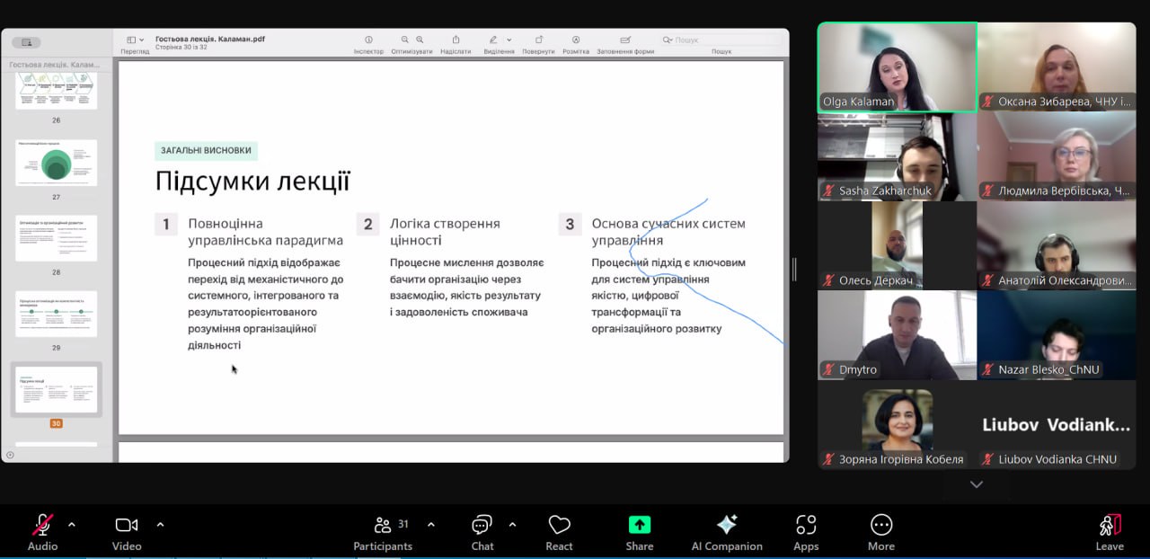Start screen sharing with green Share icon
Viewport: 1150px width, 559px height.
(x=640, y=533)
